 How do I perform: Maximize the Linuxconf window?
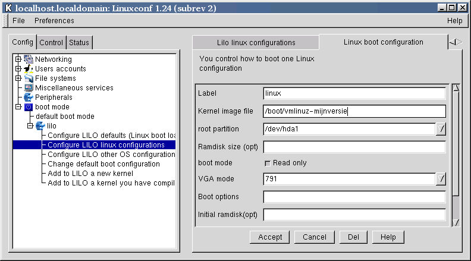pyautogui.click(x=452, y=8)
